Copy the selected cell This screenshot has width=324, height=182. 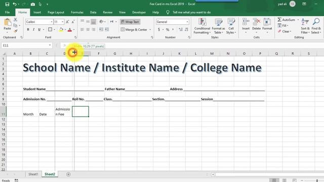click(15, 26)
